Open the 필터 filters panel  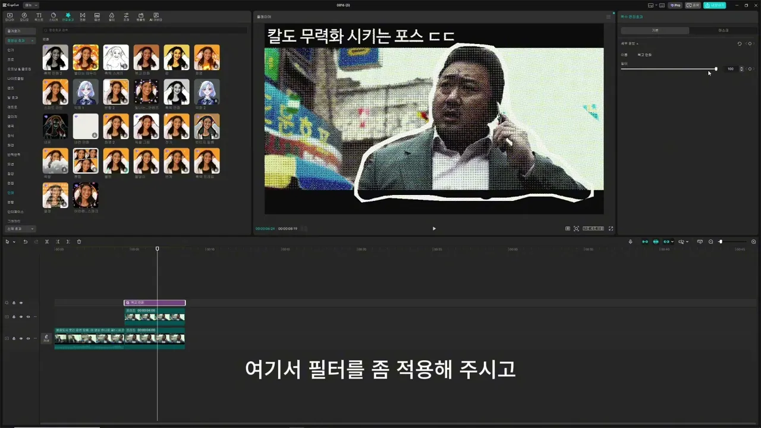pyautogui.click(x=111, y=17)
